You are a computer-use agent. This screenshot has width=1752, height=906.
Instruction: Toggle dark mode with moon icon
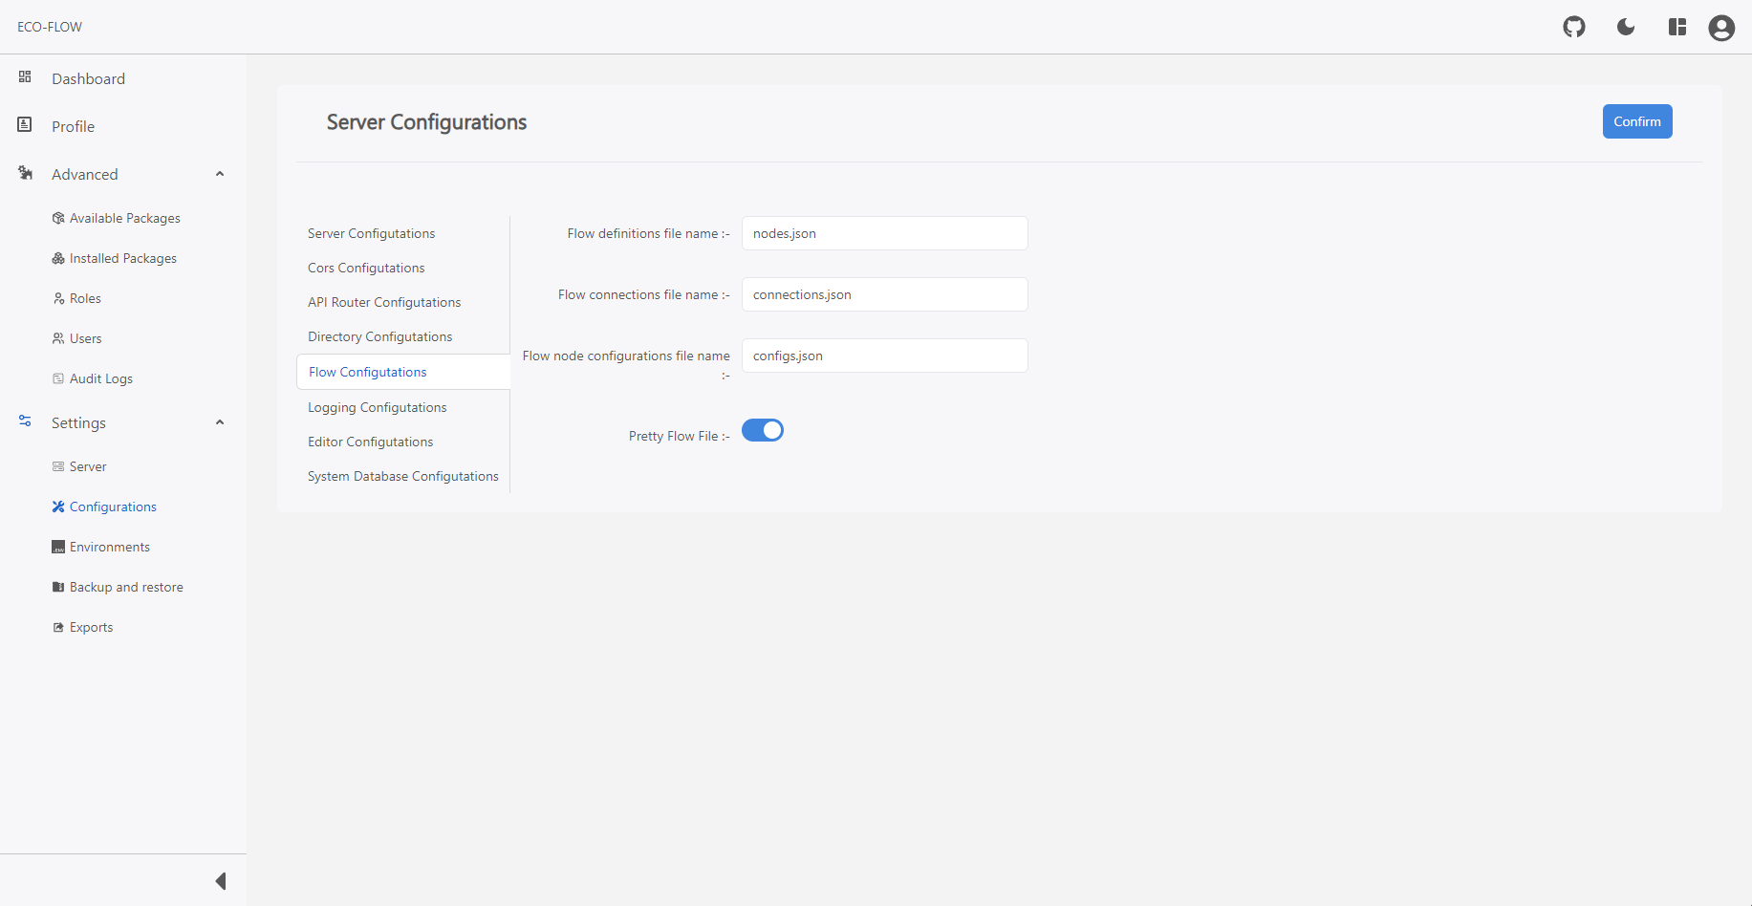[1626, 27]
